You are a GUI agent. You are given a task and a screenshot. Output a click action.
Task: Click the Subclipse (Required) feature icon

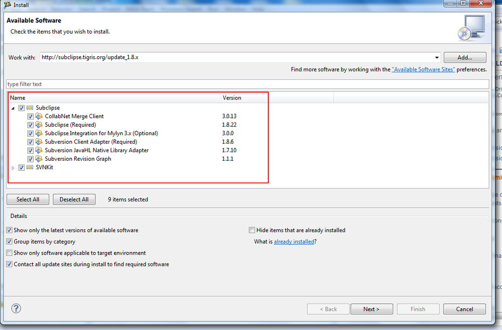coord(39,125)
